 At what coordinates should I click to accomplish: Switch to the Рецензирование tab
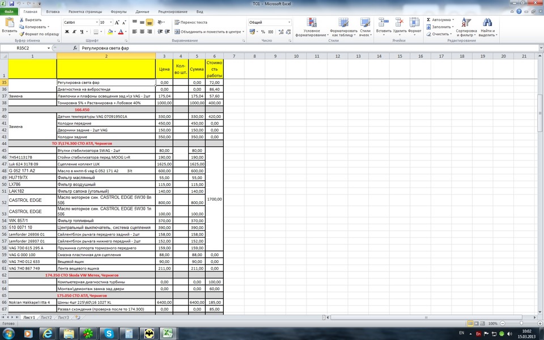point(173,11)
